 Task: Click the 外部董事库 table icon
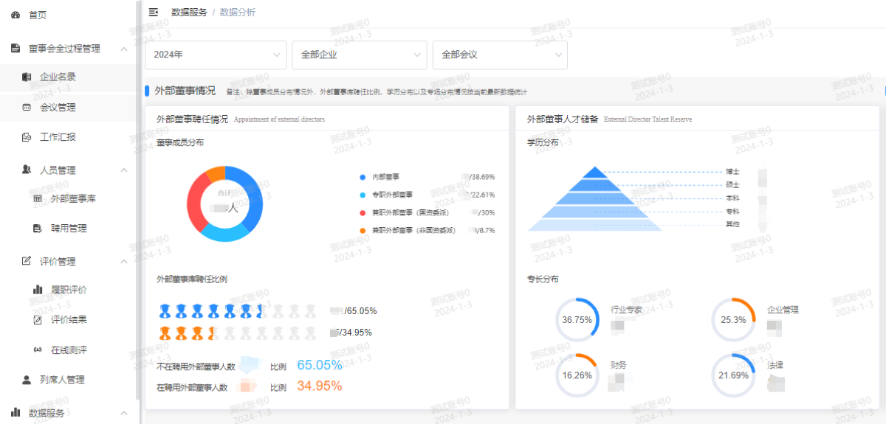click(x=38, y=199)
